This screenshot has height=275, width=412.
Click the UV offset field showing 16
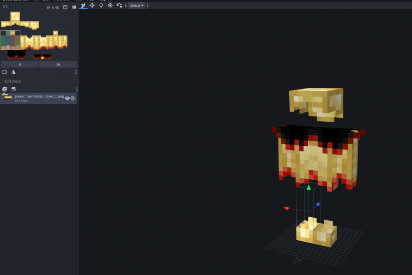point(58,65)
